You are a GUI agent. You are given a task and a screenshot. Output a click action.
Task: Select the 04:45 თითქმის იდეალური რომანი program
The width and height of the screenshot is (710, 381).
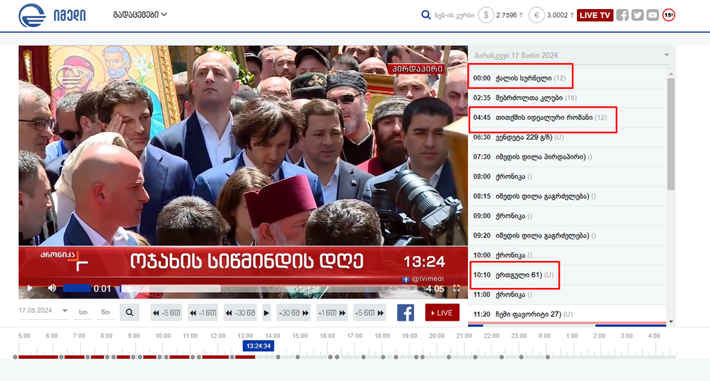(567, 117)
